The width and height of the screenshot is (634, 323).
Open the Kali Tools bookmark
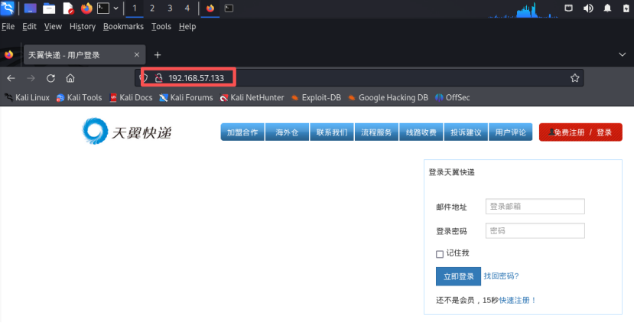80,97
